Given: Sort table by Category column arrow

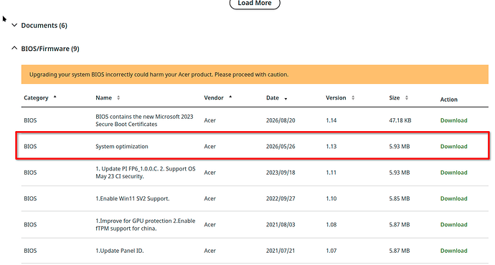Looking at the screenshot, I should tap(55, 97).
